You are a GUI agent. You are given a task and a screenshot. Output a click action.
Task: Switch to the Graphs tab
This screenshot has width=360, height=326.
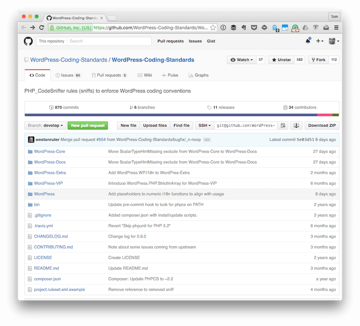click(x=199, y=75)
